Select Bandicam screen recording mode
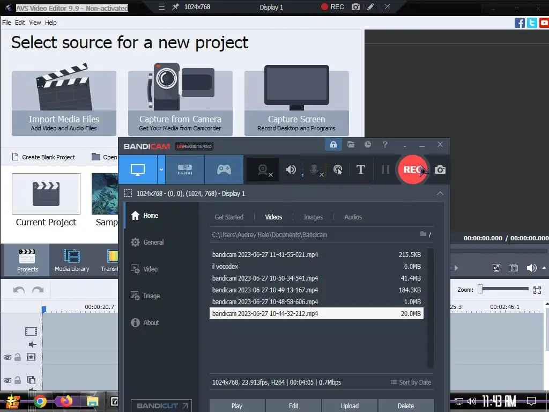 click(138, 170)
